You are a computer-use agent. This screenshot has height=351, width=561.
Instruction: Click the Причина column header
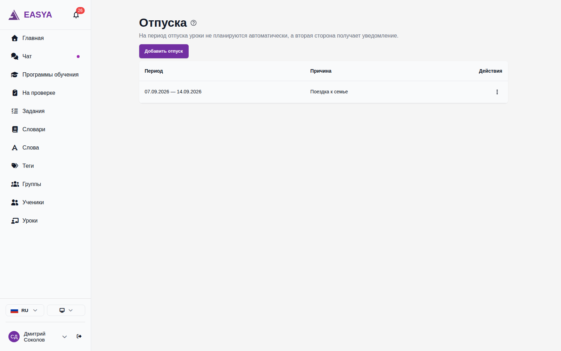(x=321, y=71)
